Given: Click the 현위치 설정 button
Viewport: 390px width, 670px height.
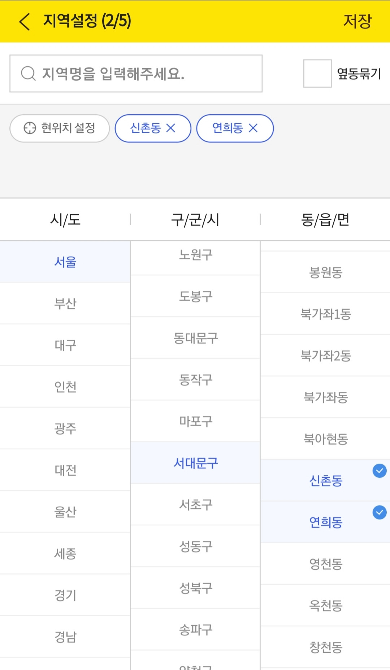Looking at the screenshot, I should [60, 128].
